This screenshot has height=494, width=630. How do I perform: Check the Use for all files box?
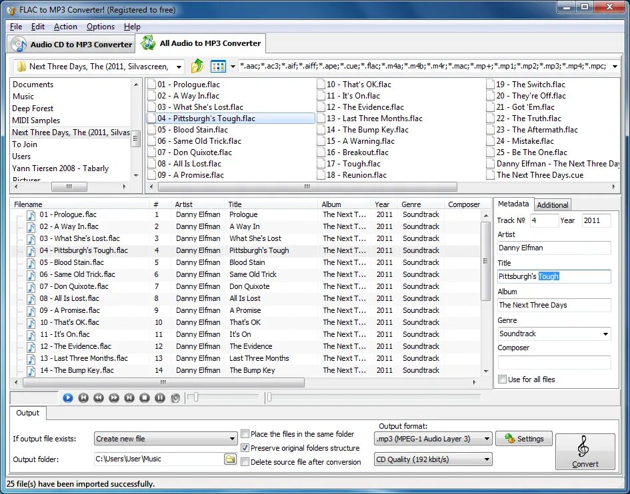[502, 379]
